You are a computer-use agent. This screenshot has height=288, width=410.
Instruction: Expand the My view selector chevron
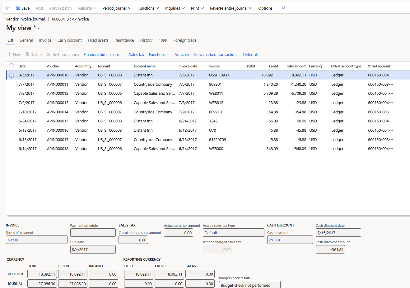tap(40, 29)
